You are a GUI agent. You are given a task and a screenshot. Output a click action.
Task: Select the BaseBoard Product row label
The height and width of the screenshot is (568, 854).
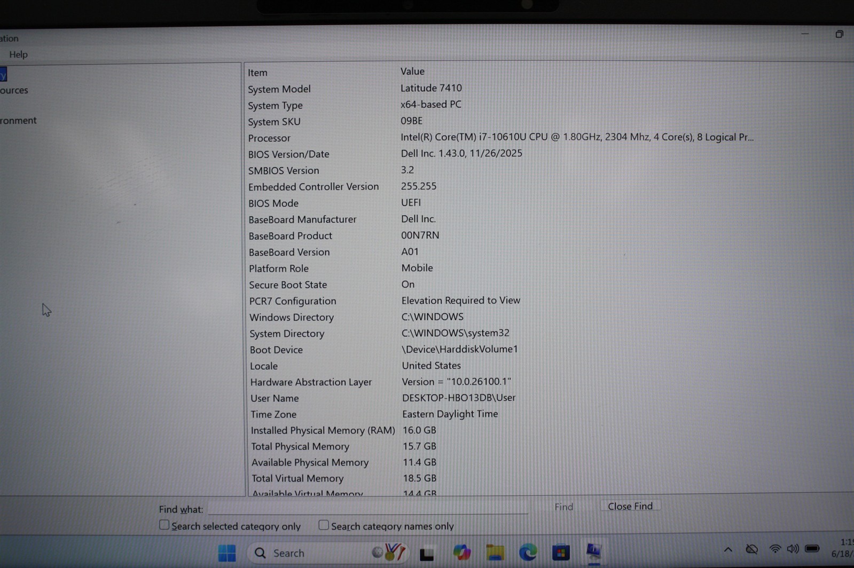click(290, 236)
